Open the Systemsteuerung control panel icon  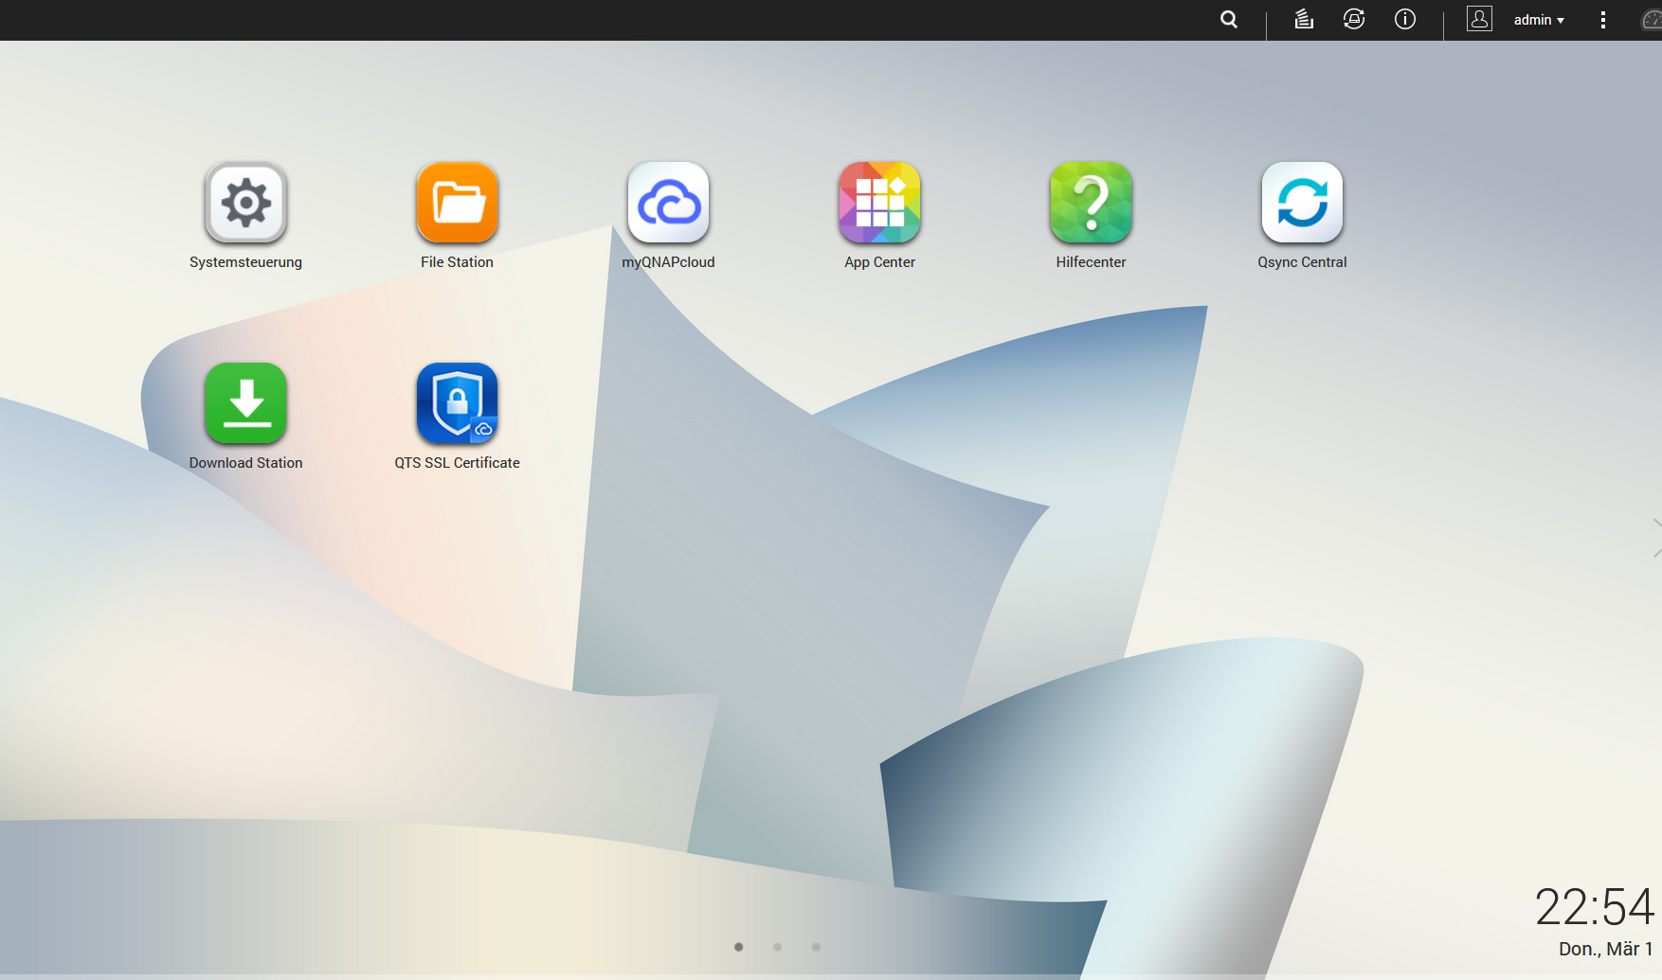[245, 204]
